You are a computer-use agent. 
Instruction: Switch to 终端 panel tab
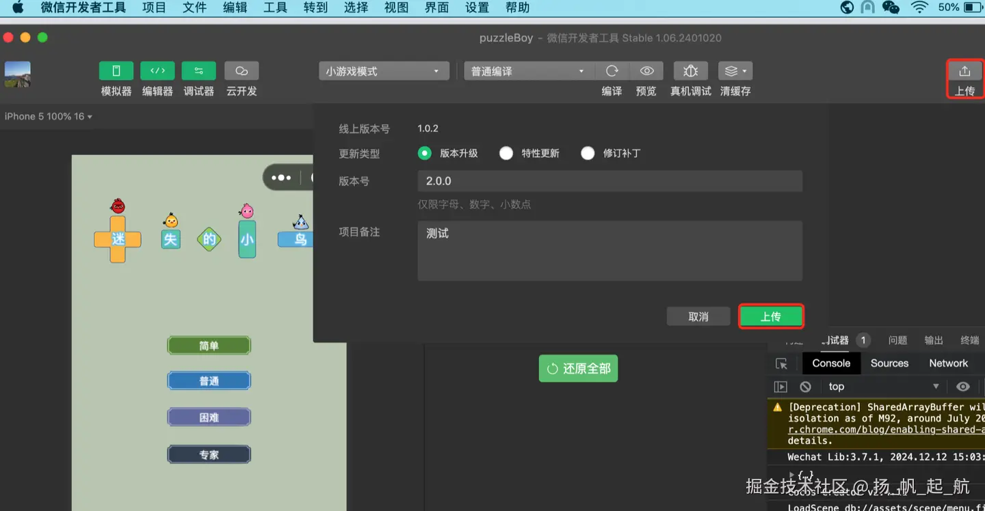970,340
